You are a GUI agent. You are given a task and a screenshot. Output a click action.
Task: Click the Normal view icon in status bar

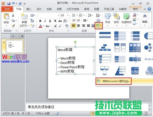93,113
